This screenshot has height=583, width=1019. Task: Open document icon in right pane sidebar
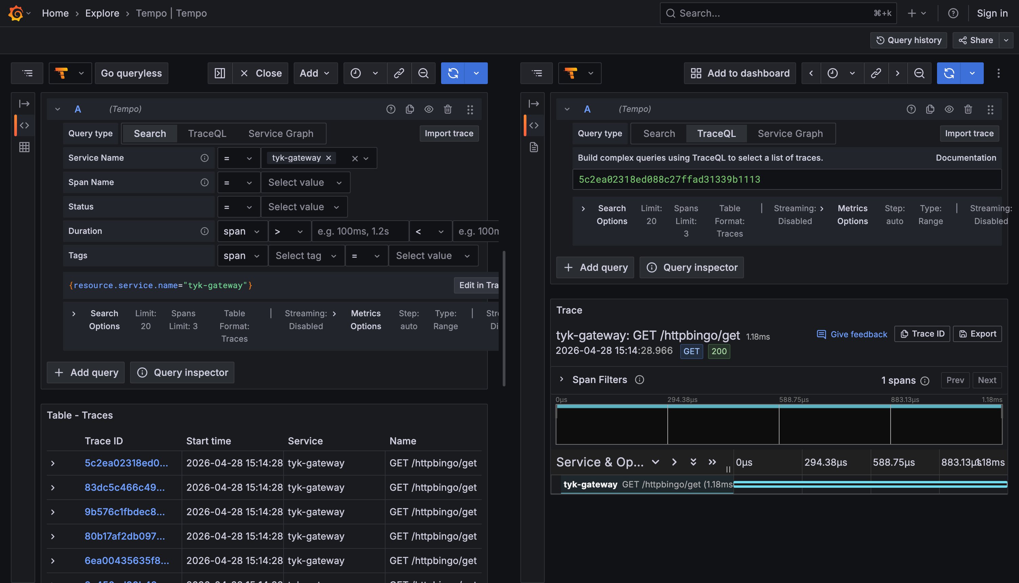(534, 147)
